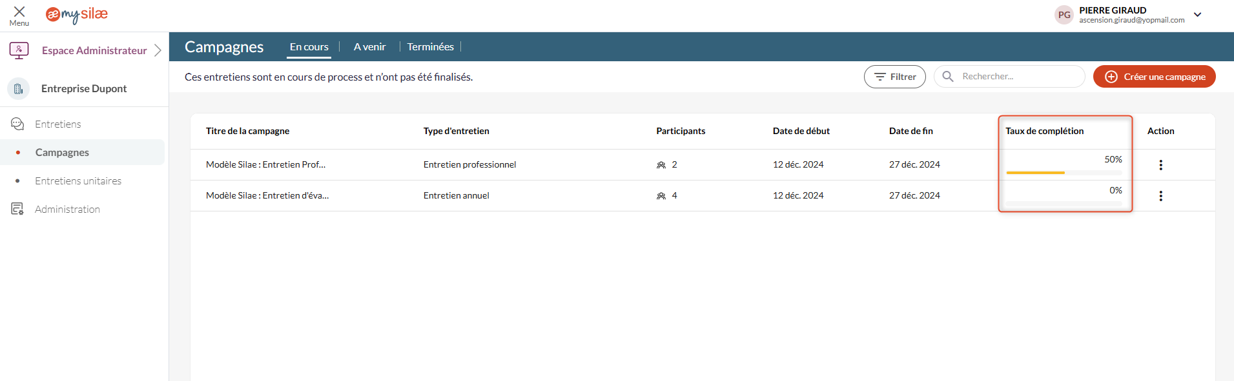This screenshot has width=1234, height=381.
Task: Select 'Modèle Silae : Entretien d'éva...' campaign
Action: (267, 196)
